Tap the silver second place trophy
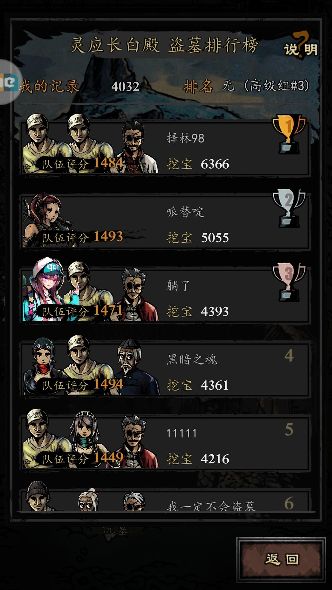This screenshot has width=332, height=590. [x=289, y=208]
